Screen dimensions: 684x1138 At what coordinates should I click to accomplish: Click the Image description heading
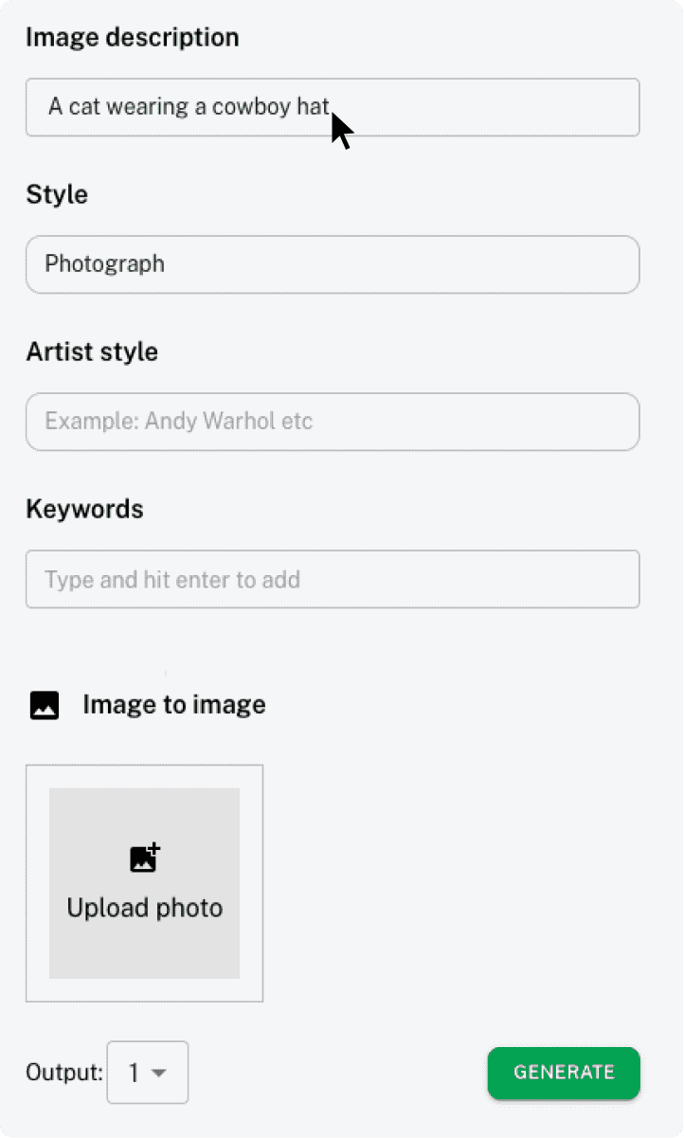point(132,37)
